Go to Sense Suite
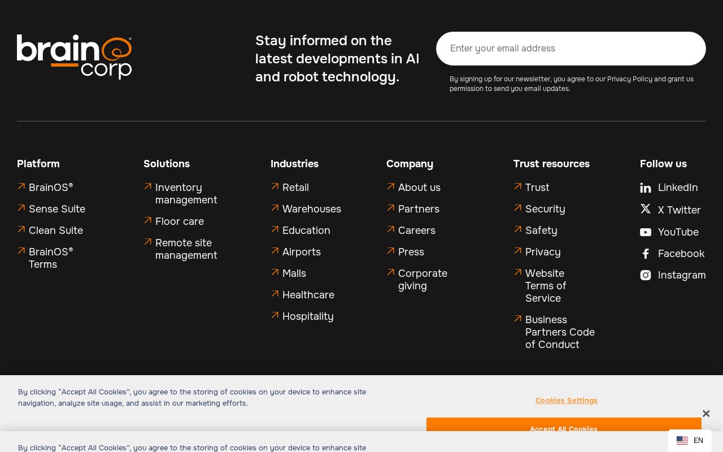The width and height of the screenshot is (723, 452). pos(57,209)
